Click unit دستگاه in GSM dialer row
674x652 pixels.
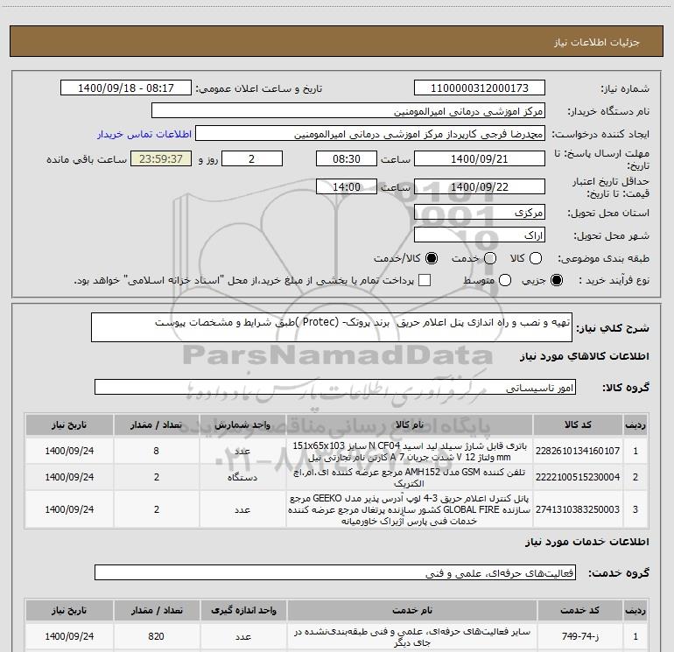(242, 477)
